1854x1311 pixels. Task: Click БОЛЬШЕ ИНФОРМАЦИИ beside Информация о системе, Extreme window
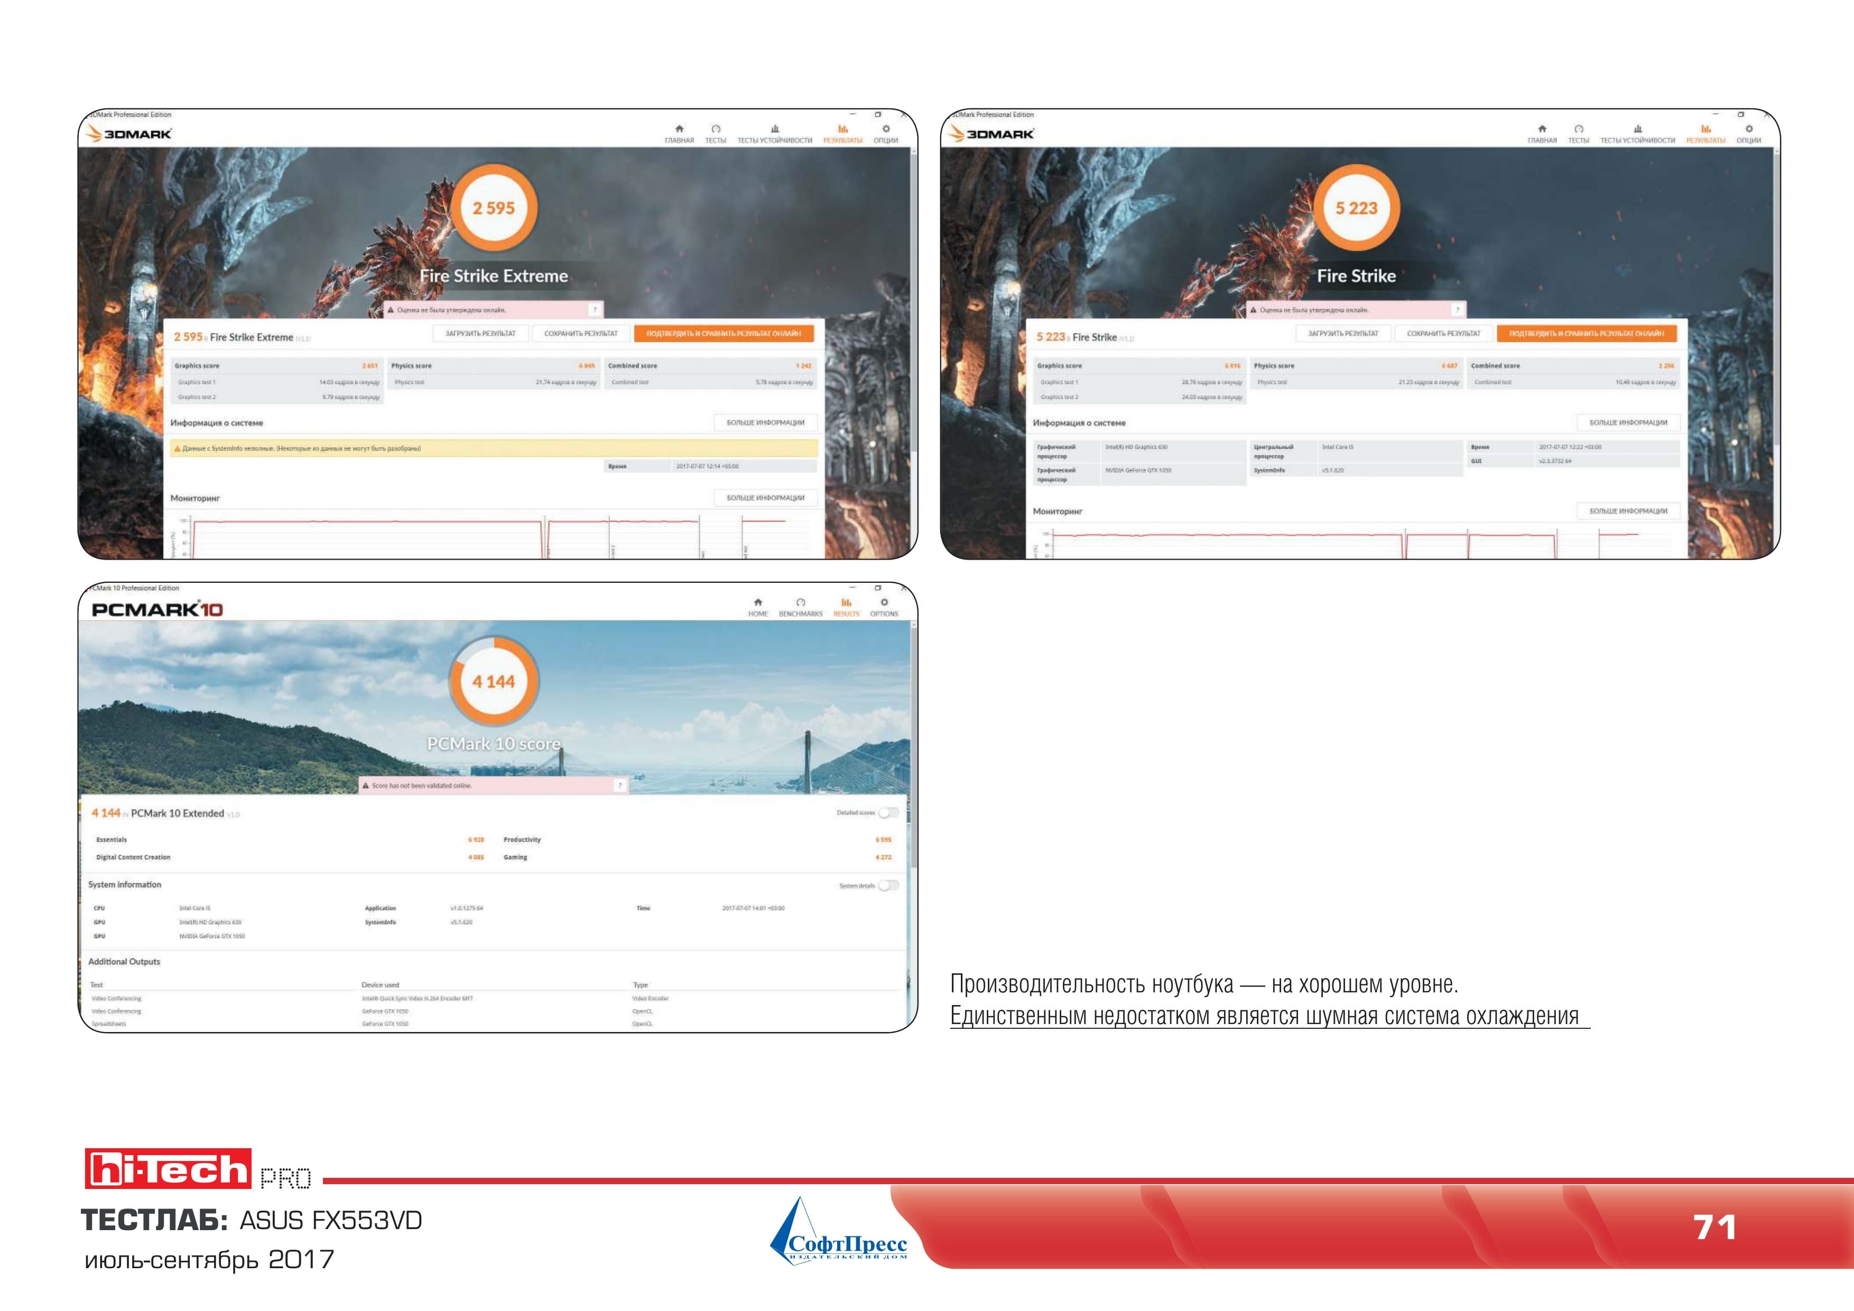point(765,423)
